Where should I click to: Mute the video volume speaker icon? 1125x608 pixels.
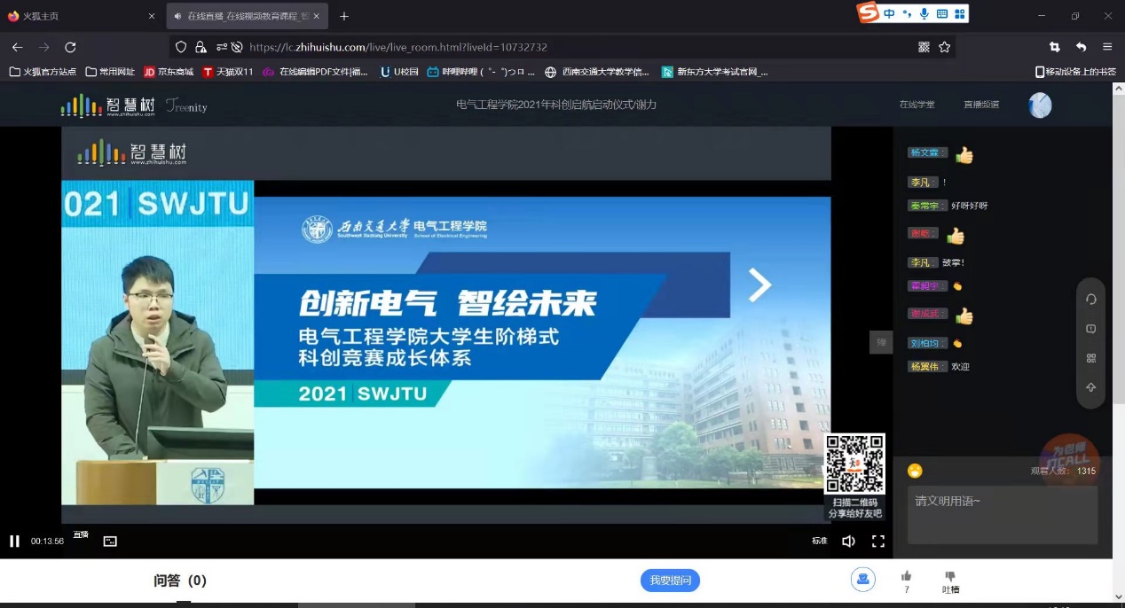click(x=848, y=541)
